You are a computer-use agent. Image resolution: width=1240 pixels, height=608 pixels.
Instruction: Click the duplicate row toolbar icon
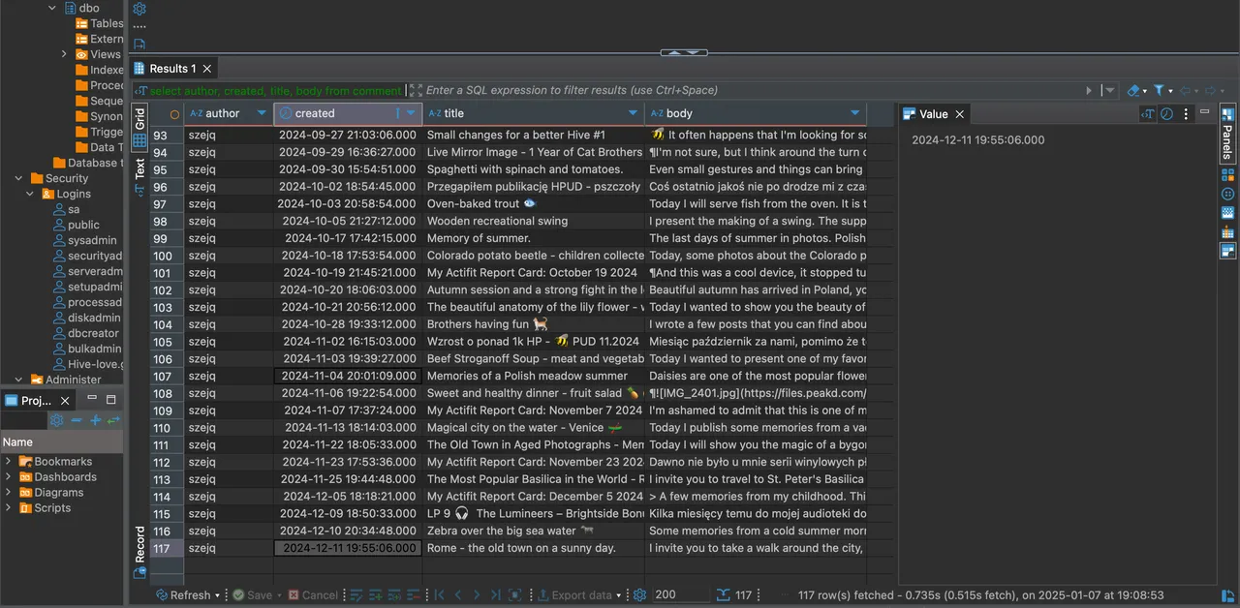(x=394, y=595)
